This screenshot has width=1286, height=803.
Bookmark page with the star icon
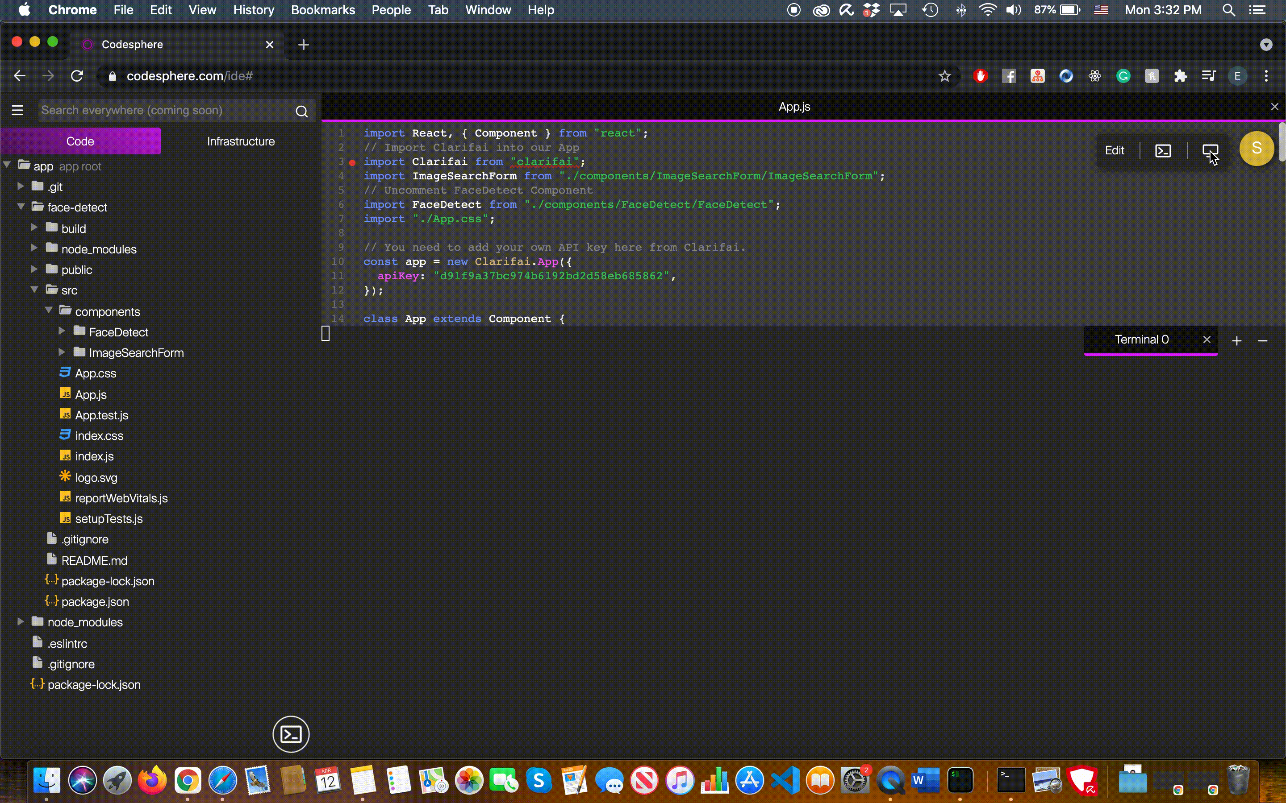[944, 76]
